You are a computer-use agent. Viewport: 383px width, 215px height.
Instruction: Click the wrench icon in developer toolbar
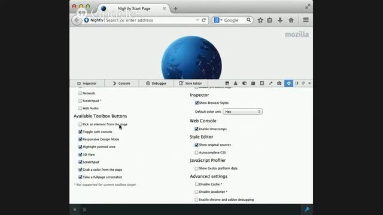click(x=307, y=210)
